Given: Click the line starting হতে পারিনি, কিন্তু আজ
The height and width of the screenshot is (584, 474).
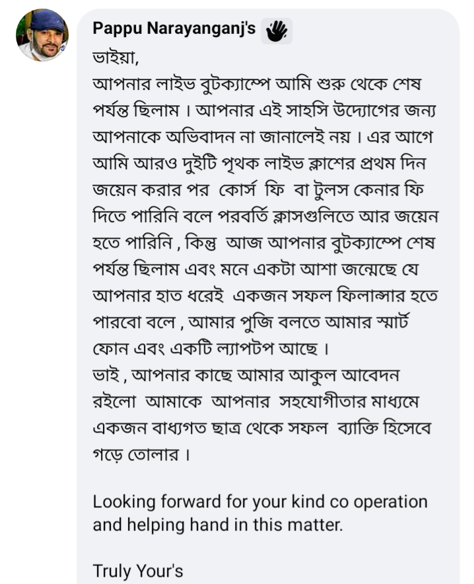Looking at the screenshot, I should 263,243.
